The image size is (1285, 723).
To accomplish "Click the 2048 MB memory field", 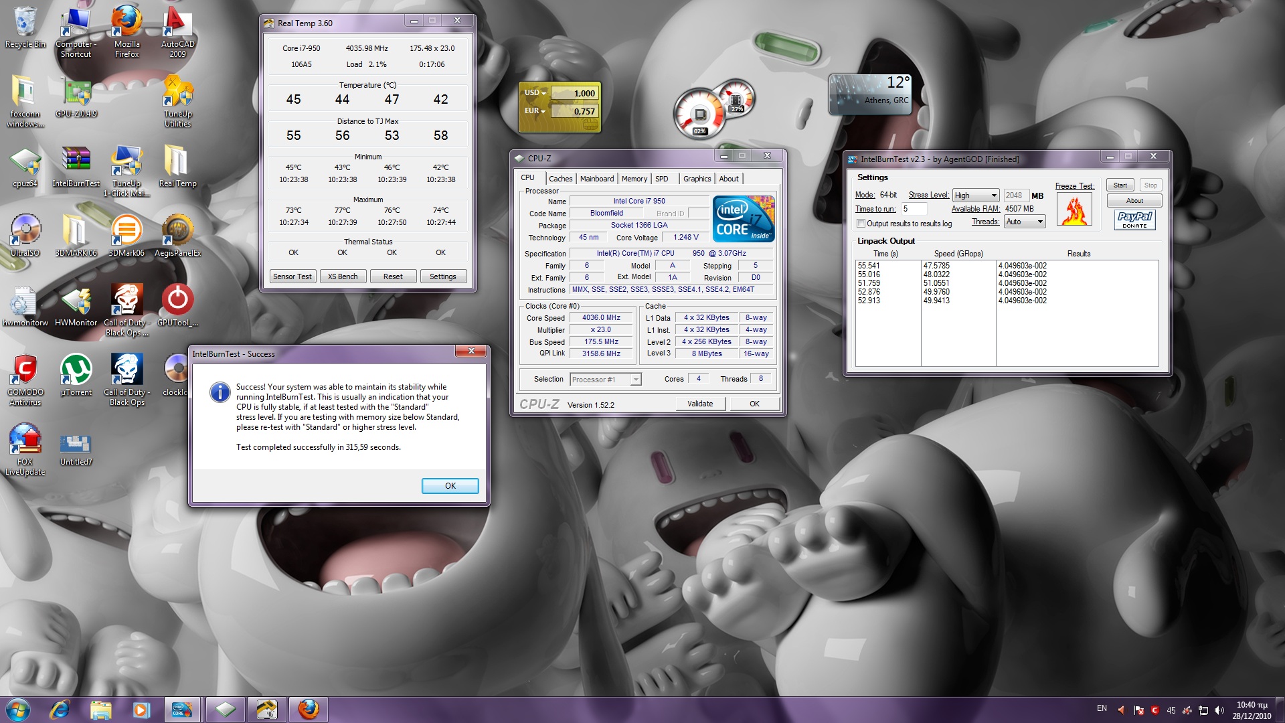I will [x=1016, y=195].
